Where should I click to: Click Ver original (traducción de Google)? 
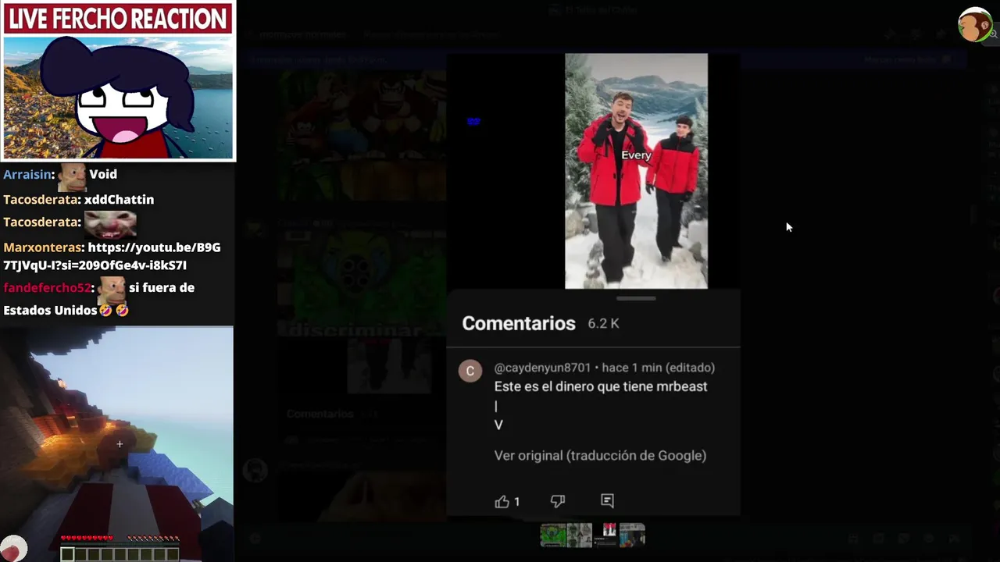(x=600, y=455)
